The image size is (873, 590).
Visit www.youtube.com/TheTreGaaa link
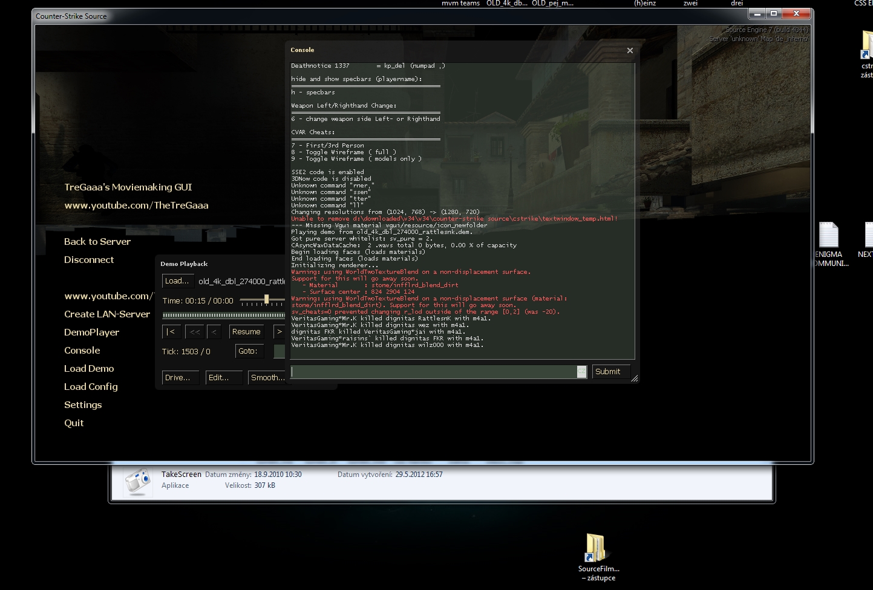click(136, 206)
